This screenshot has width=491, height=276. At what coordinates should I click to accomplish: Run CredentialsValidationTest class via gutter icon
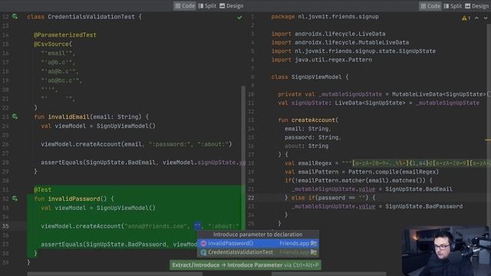pos(15,17)
